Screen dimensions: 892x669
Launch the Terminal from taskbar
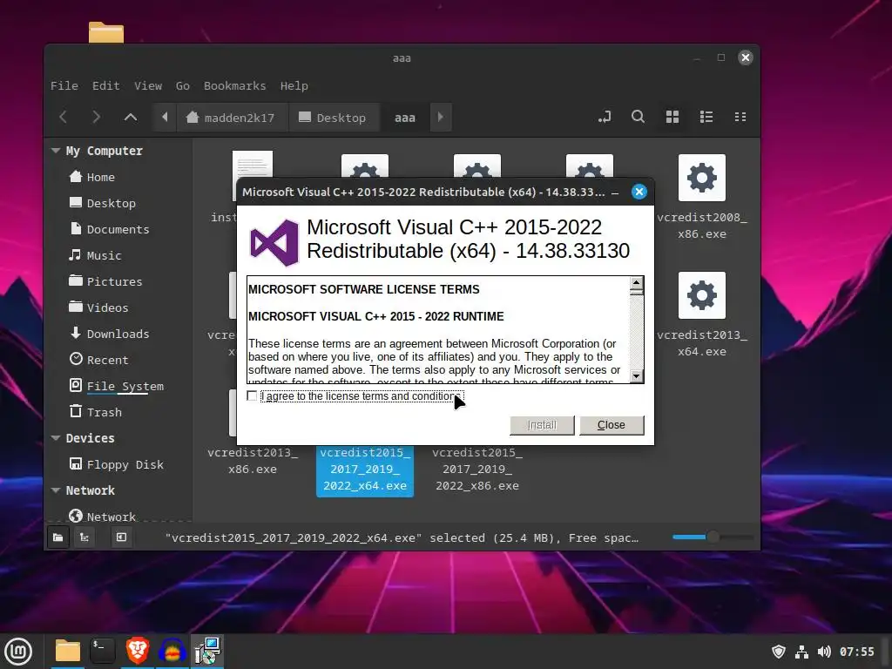pos(103,652)
